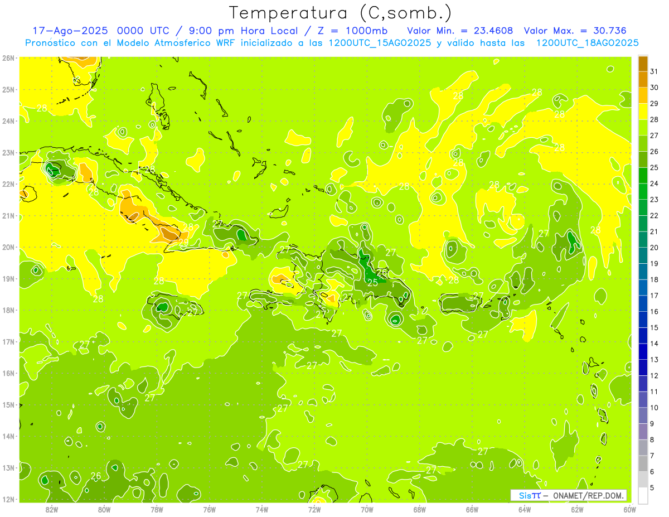
Task: Click the legend value "10"
Action: 654,408
